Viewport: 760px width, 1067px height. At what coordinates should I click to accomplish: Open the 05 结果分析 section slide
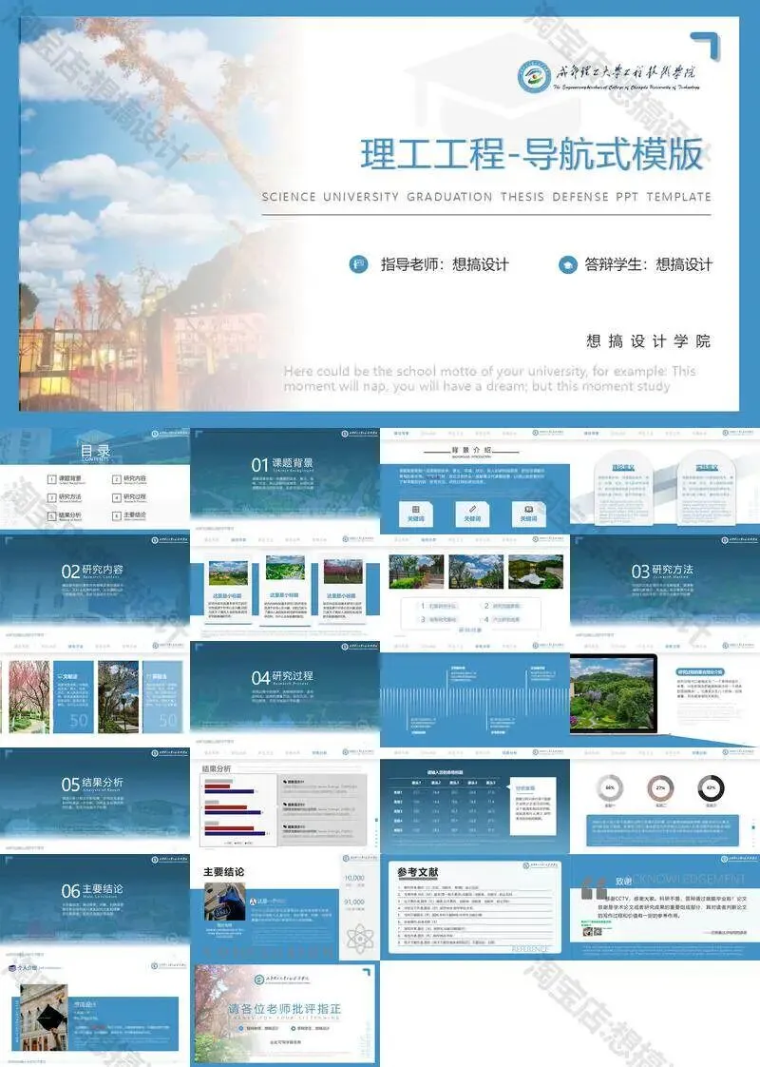pos(94,801)
